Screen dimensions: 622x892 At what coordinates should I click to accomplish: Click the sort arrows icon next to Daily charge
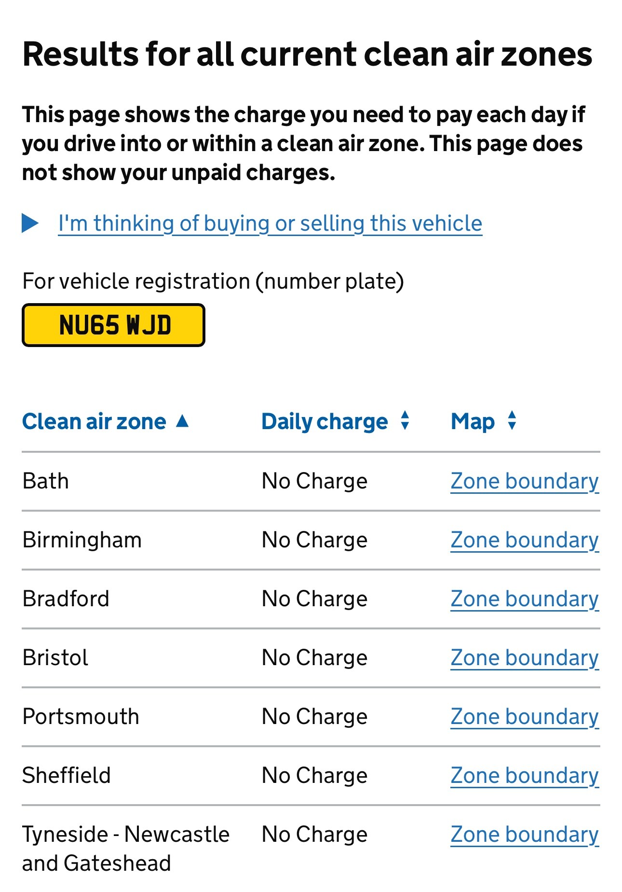405,420
